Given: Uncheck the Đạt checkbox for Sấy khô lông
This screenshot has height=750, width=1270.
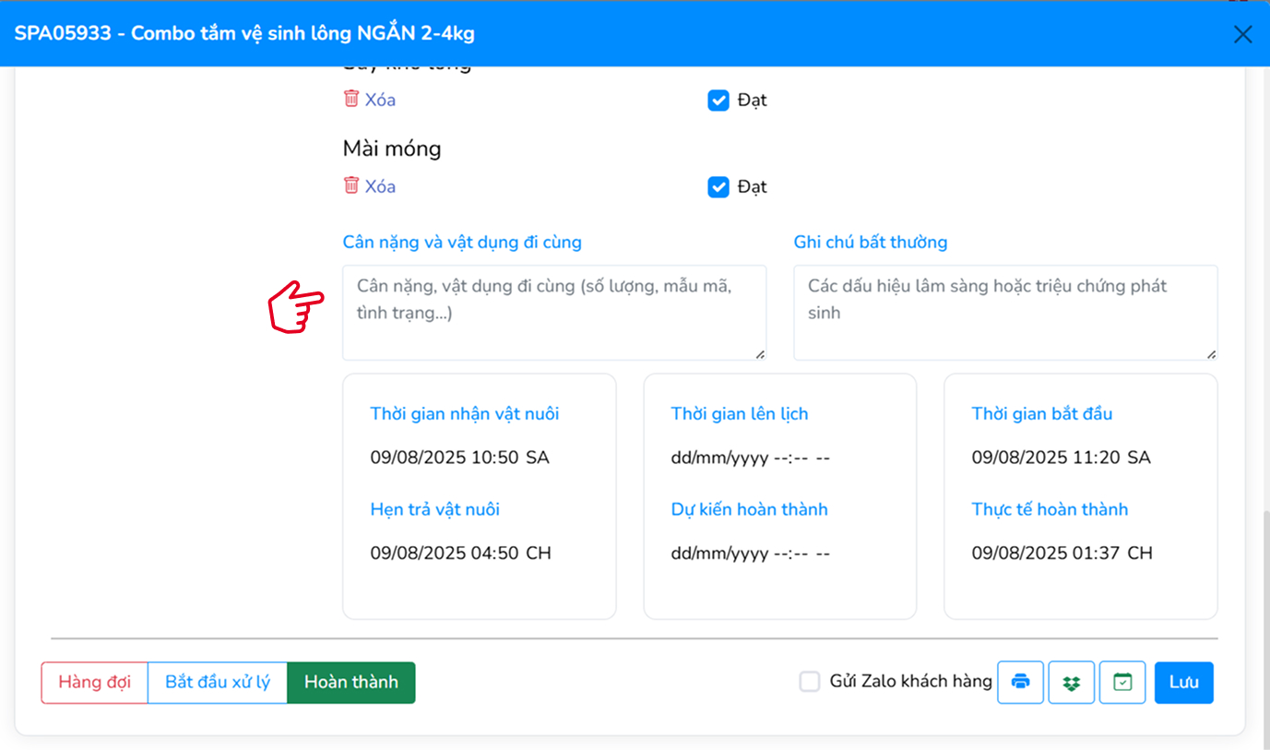Looking at the screenshot, I should point(718,100).
